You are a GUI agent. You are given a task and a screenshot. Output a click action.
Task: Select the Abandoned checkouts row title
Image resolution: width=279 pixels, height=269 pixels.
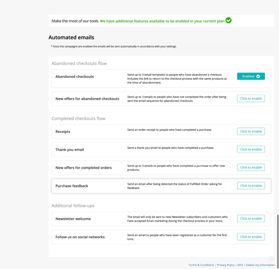pyautogui.click(x=75, y=77)
